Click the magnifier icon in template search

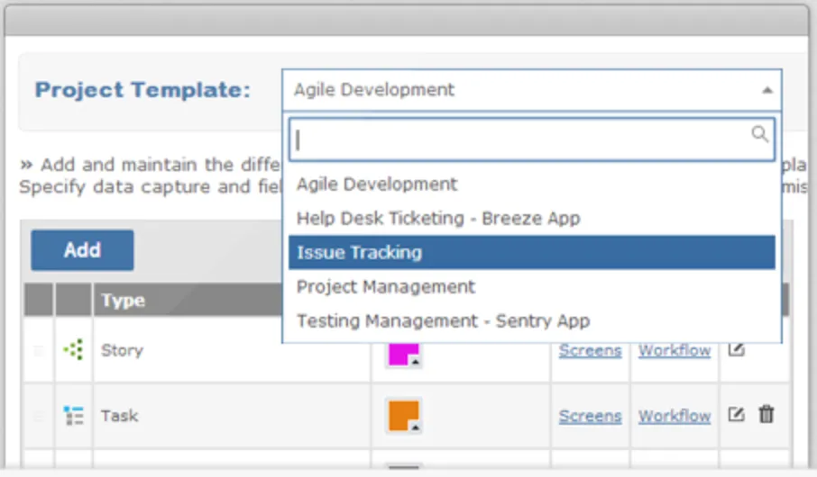(760, 135)
